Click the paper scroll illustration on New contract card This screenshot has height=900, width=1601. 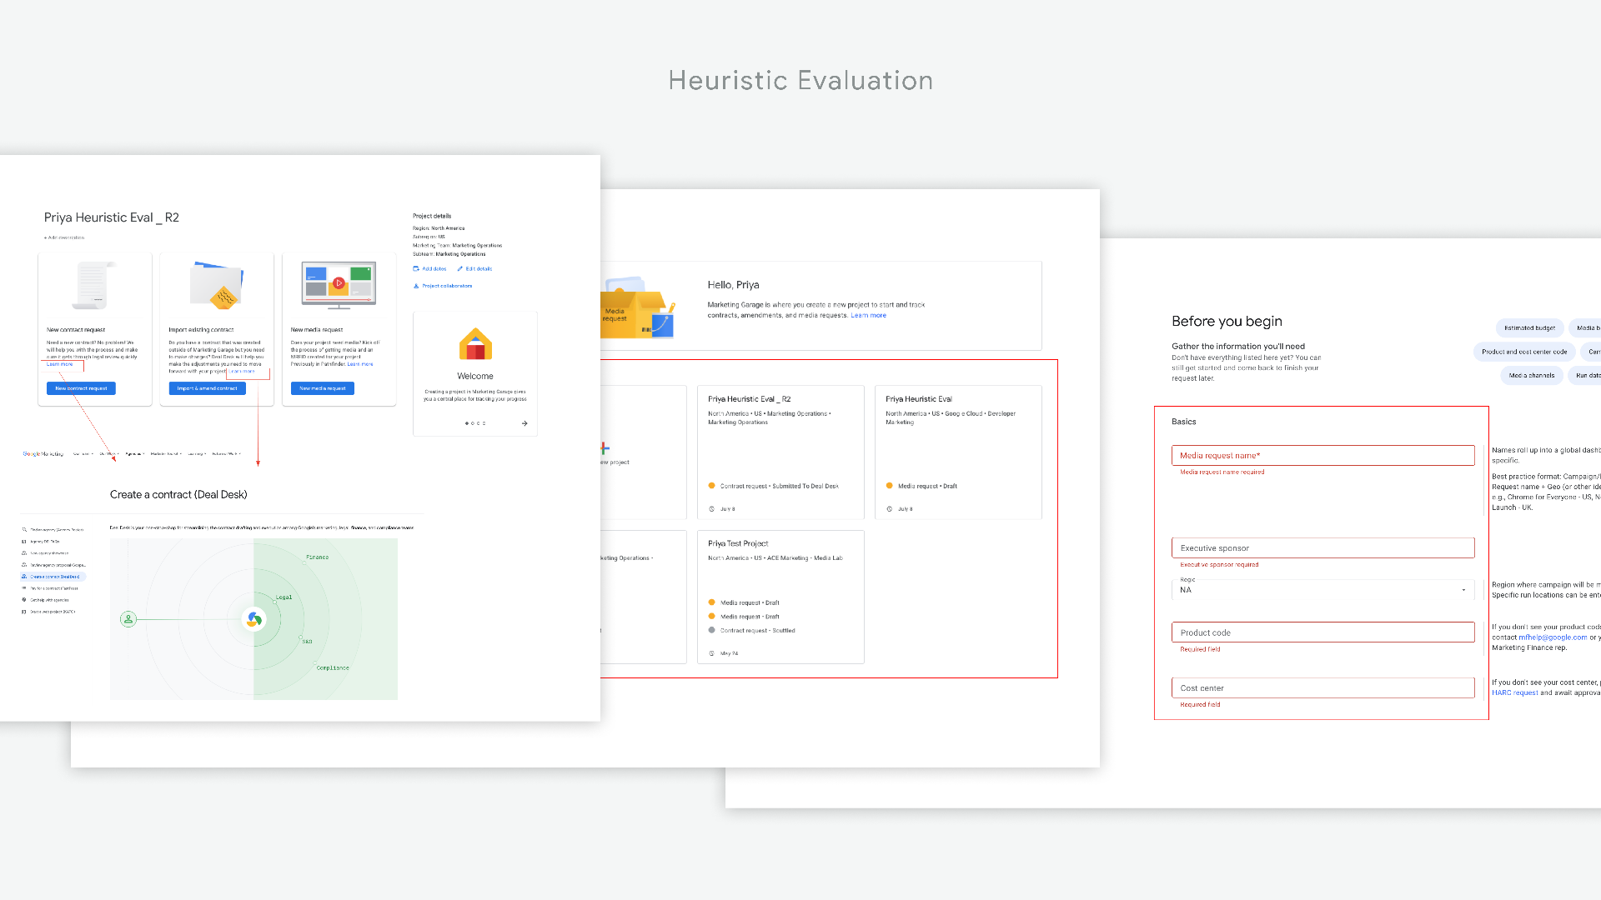pyautogui.click(x=94, y=285)
